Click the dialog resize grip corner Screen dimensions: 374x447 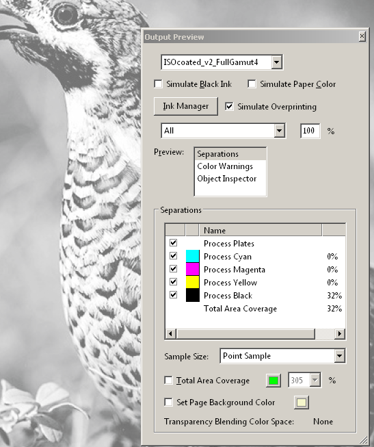[364, 440]
